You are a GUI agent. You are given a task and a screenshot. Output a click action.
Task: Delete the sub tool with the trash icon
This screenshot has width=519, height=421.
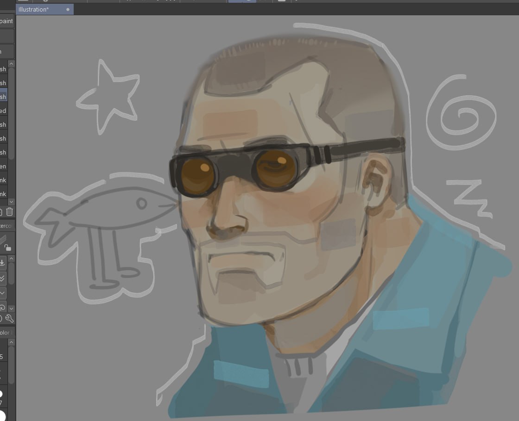click(10, 212)
